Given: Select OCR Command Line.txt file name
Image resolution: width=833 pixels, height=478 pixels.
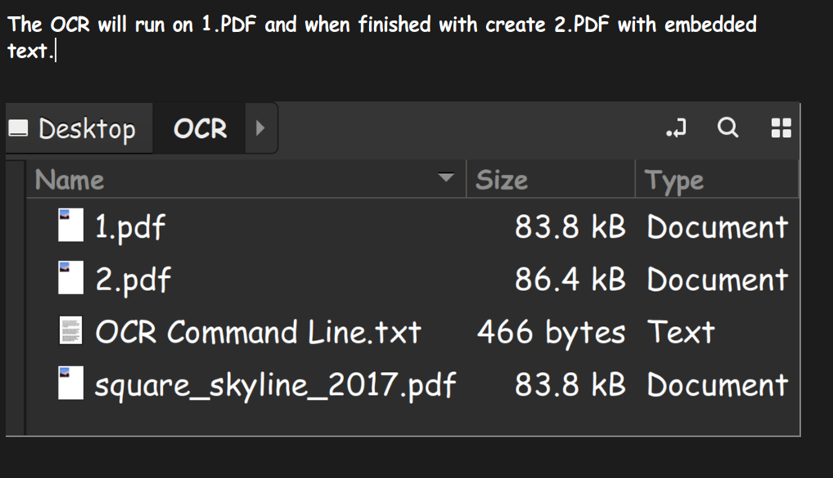Looking at the screenshot, I should point(257,331).
